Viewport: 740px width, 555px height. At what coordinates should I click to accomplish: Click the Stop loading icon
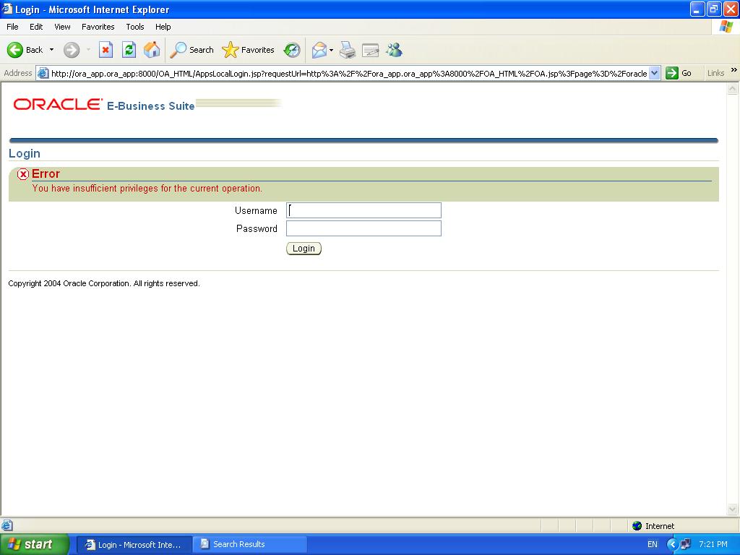[106, 50]
